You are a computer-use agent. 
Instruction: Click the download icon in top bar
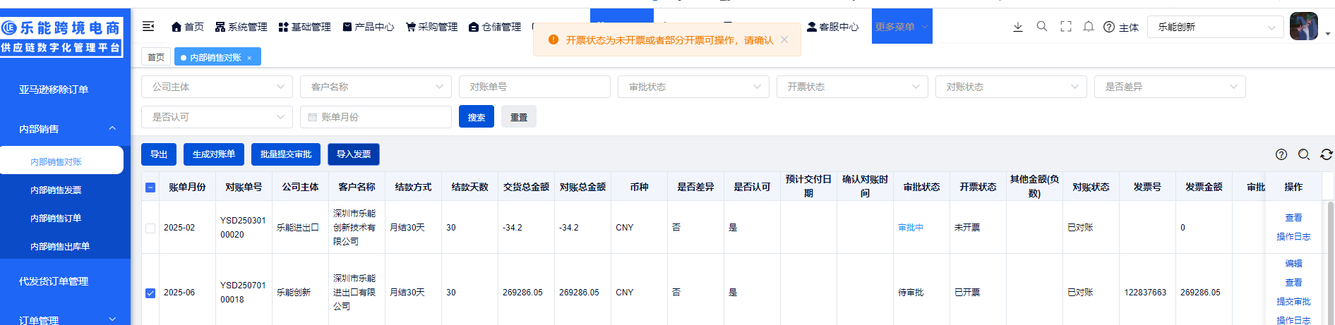pos(1018,27)
